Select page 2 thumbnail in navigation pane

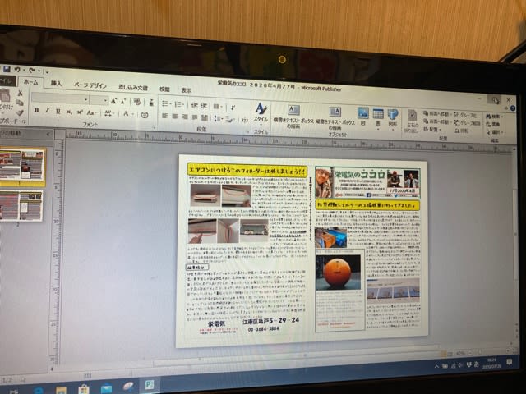click(21, 206)
